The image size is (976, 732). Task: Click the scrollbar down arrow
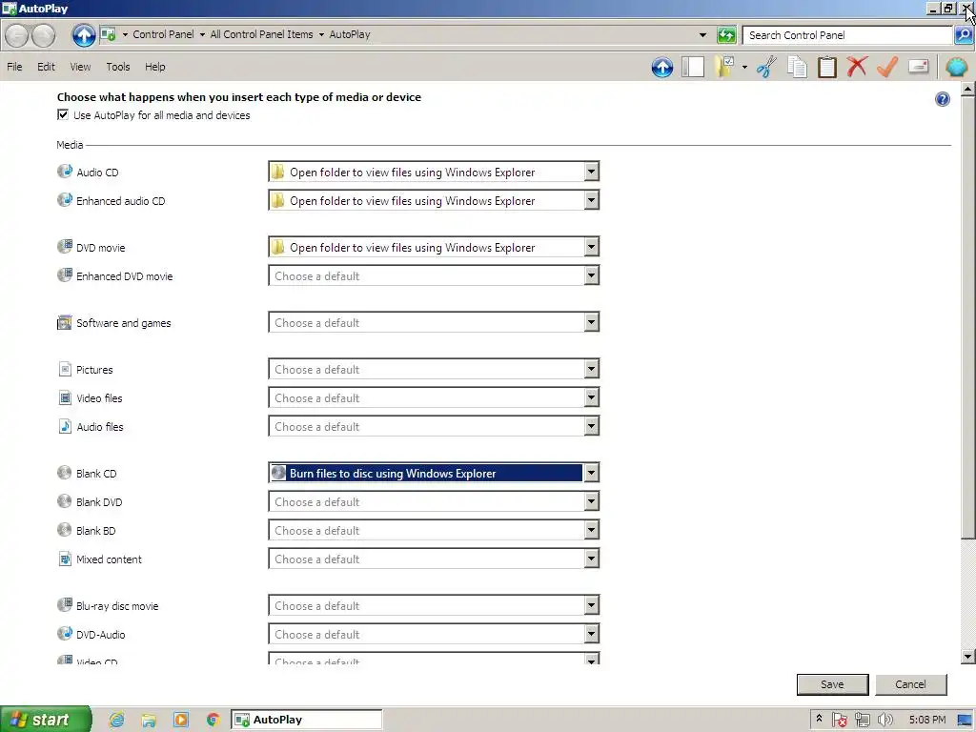coord(968,656)
